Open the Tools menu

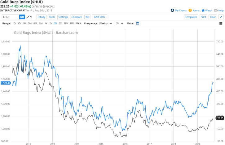click(52, 17)
